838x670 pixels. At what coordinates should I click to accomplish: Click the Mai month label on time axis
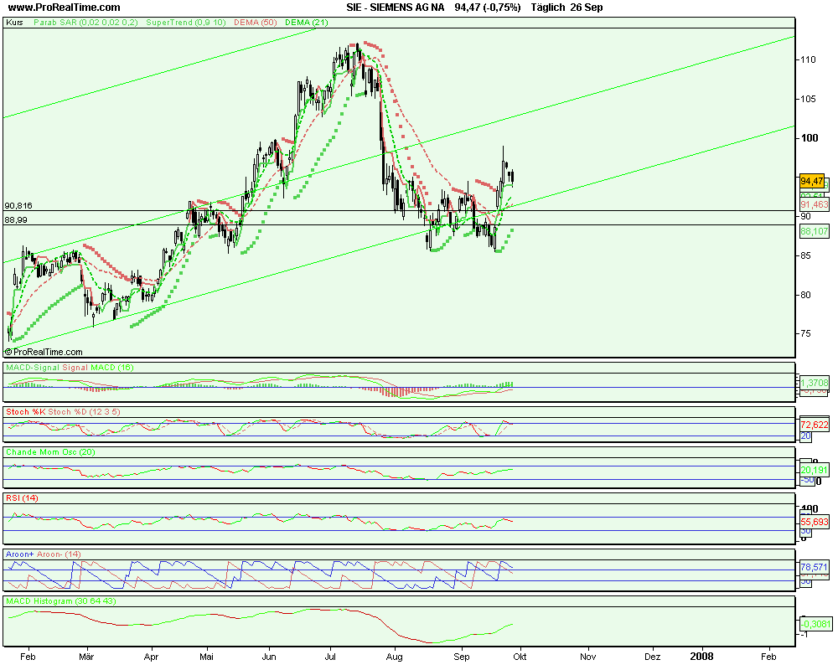[206, 657]
